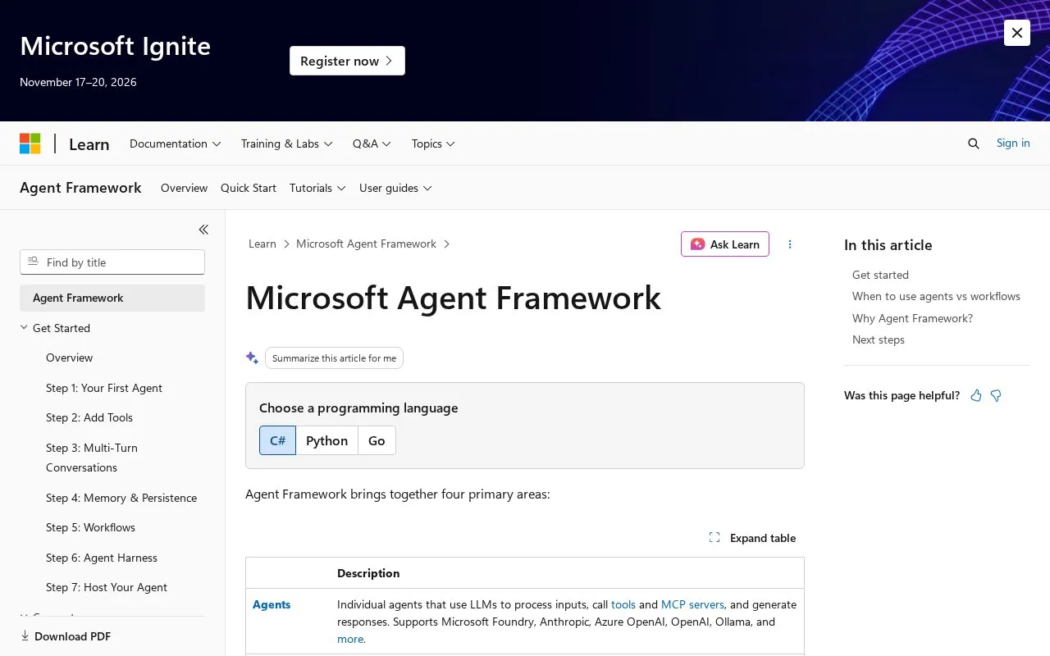1050x656 pixels.
Task: Expand the Tutorials dropdown
Action: tap(317, 188)
